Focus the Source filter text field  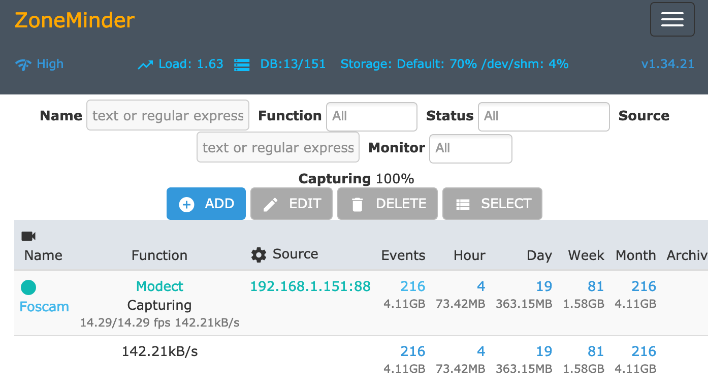(278, 147)
